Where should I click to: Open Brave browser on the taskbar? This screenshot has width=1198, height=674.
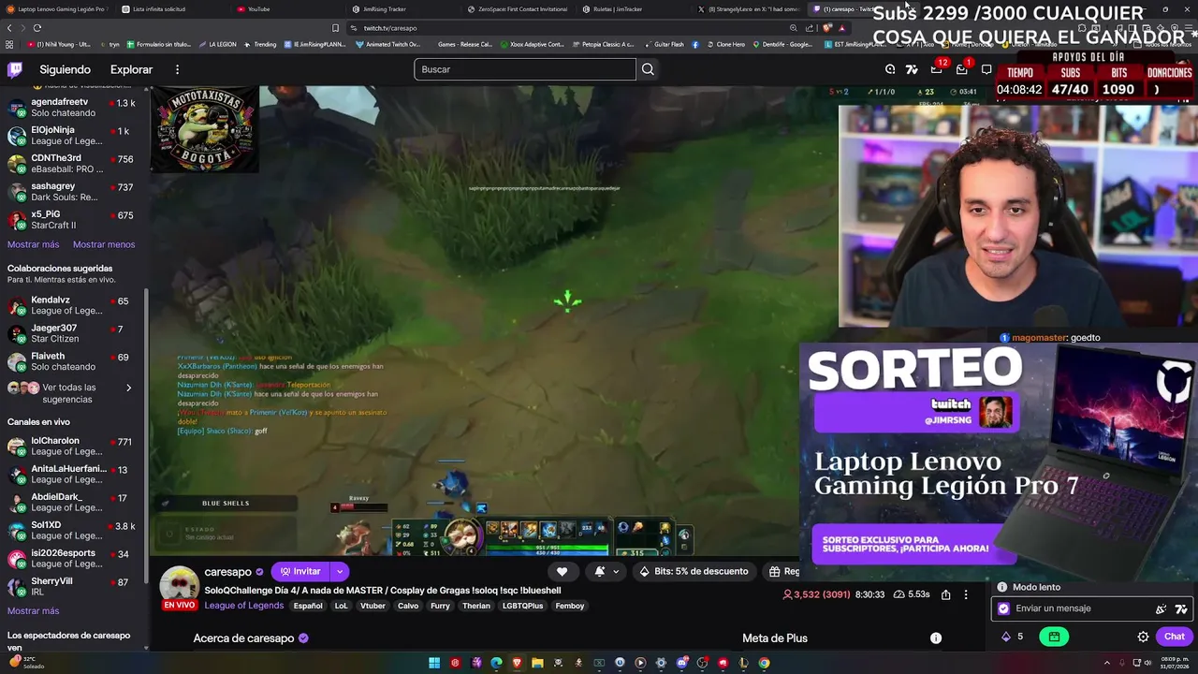517,663
